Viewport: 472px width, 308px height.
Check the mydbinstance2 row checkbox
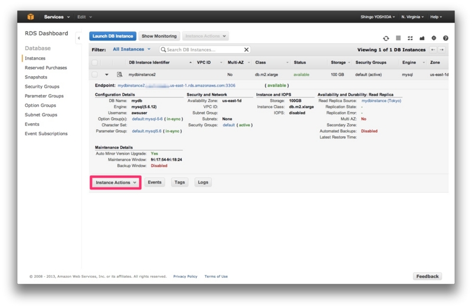[94, 74]
